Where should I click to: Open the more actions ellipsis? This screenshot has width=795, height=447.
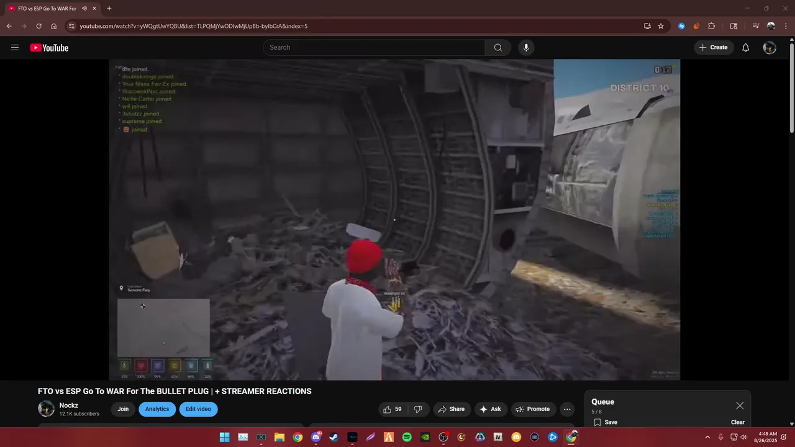coord(567,409)
